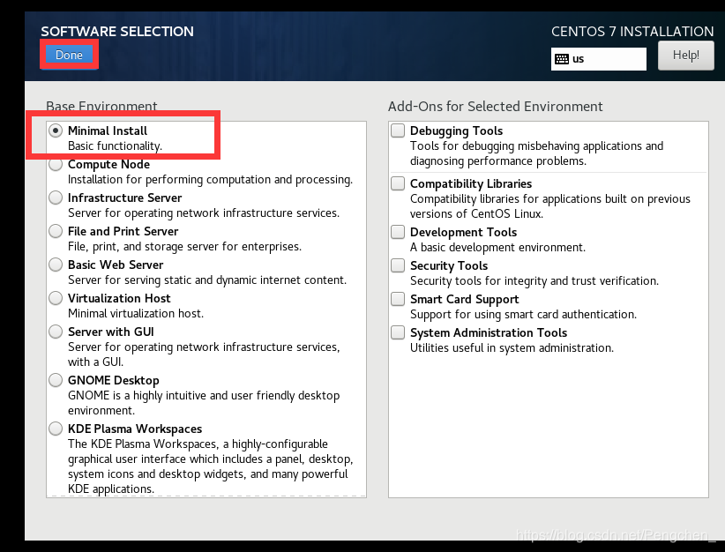Screen dimensions: 725x552
Task: Click the Debugging Tools description text
Action: coord(537,153)
